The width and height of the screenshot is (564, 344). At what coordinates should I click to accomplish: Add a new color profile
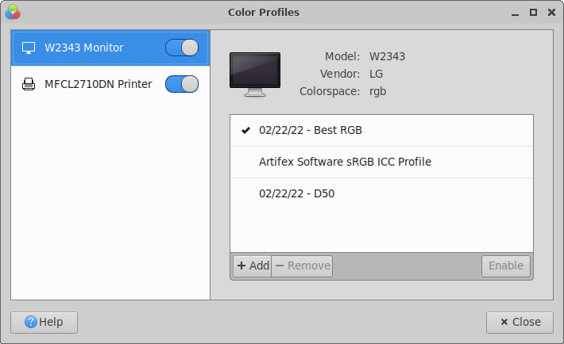[x=252, y=266]
